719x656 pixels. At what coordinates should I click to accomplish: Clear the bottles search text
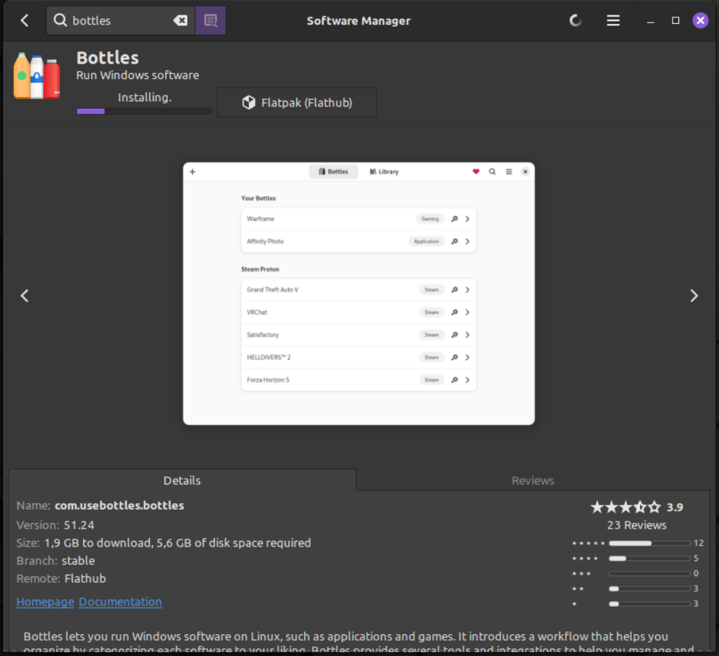(180, 20)
